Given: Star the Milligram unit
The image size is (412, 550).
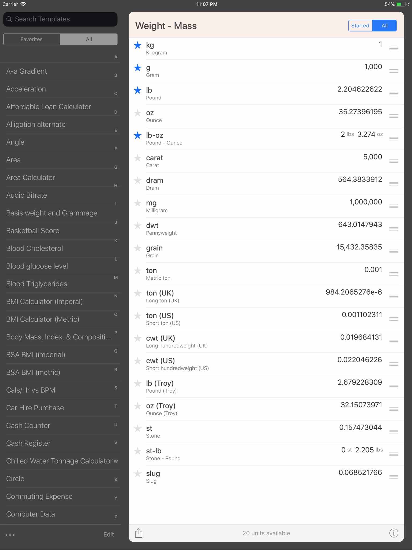Looking at the screenshot, I should coord(138,203).
